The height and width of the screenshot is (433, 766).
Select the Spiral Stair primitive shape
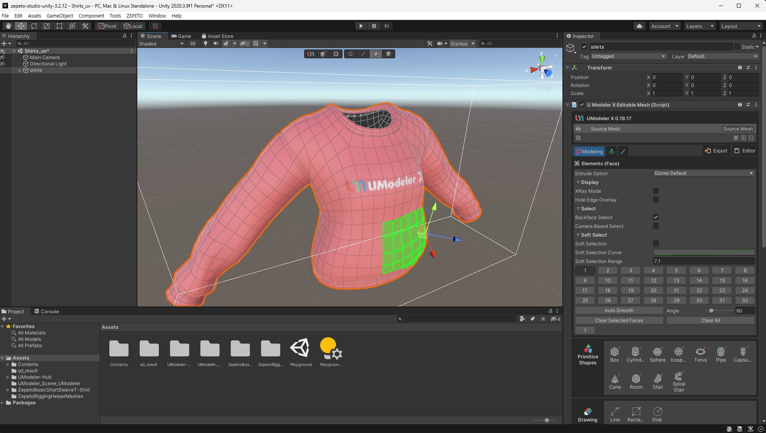(679, 382)
